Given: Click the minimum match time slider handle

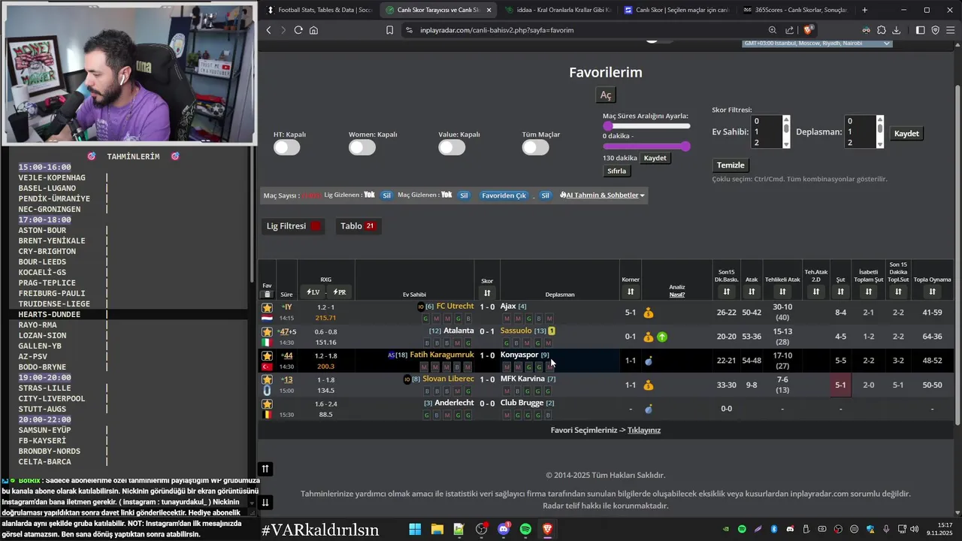Looking at the screenshot, I should (607, 126).
